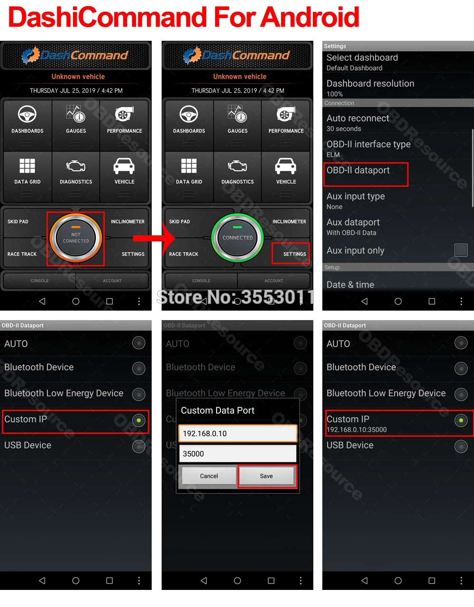Image resolution: width=474 pixels, height=607 pixels.
Task: Tap Android home circle on not-connected home screen
Action: tap(76, 301)
